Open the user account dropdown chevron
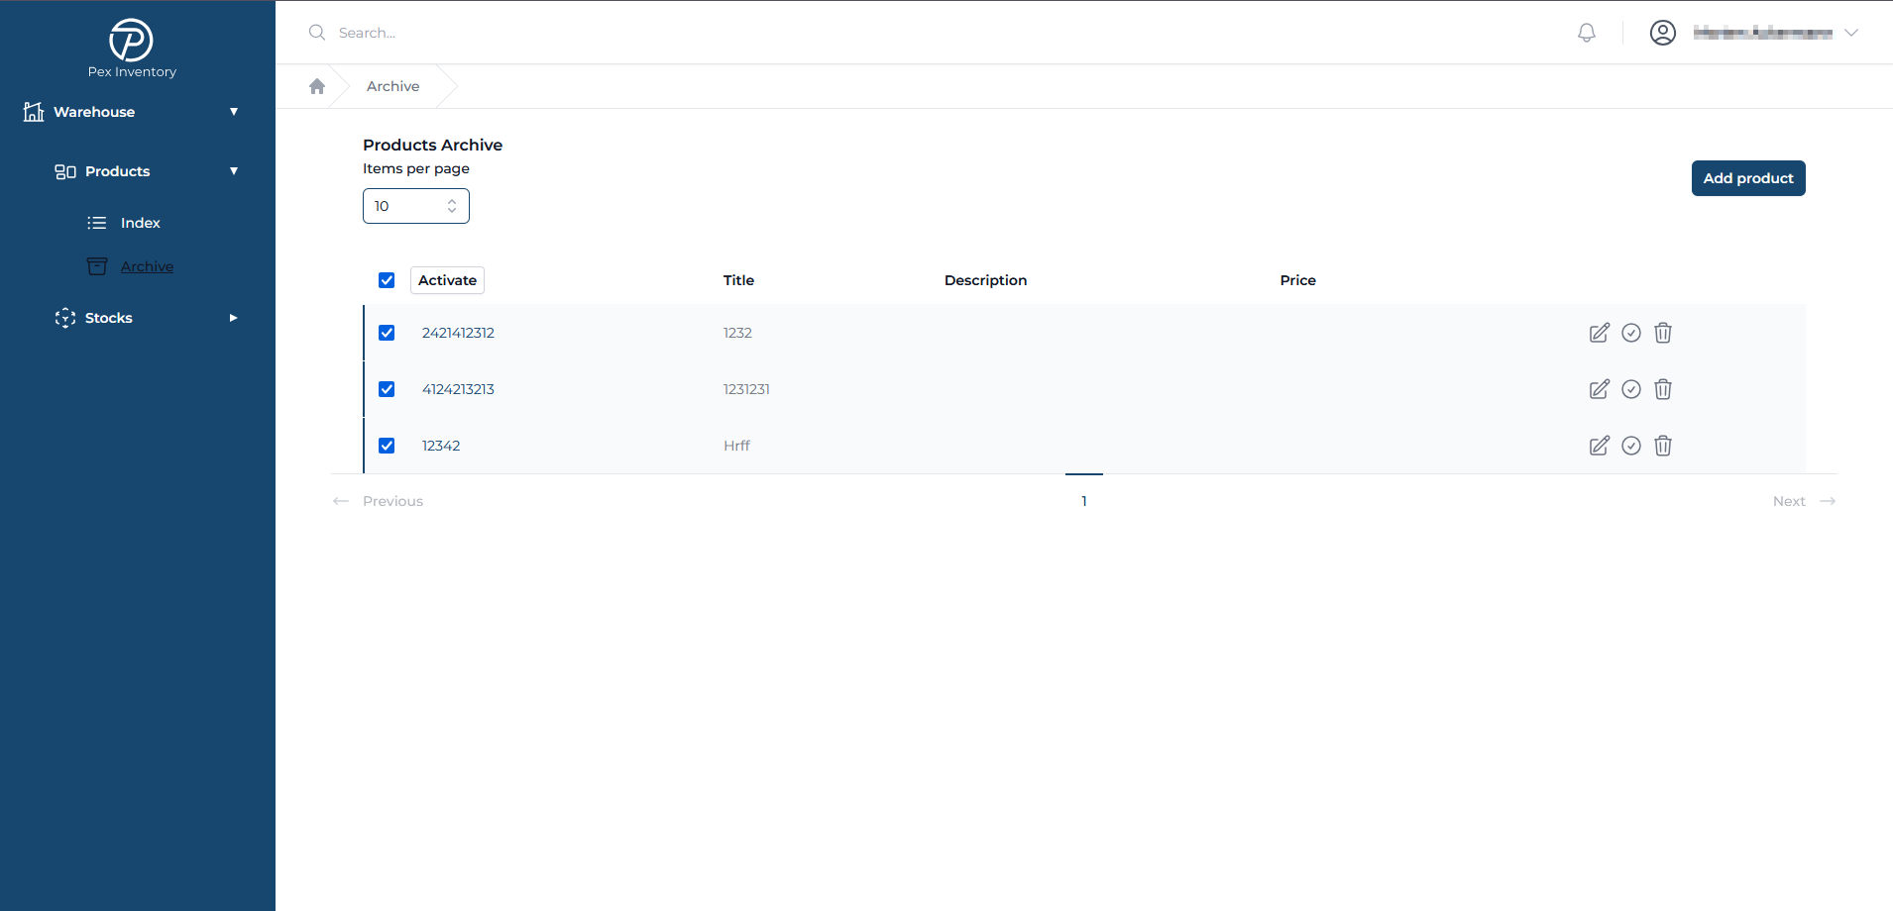The width and height of the screenshot is (1893, 911). [x=1850, y=33]
